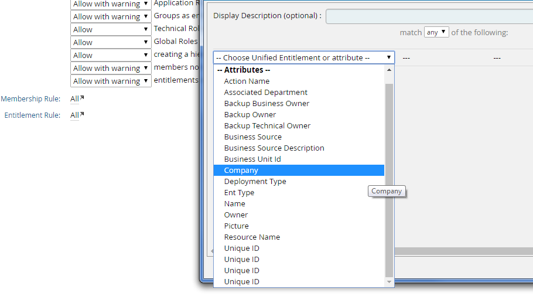Choose Owner attribute in list
The height and width of the screenshot is (303, 533).
coord(299,215)
